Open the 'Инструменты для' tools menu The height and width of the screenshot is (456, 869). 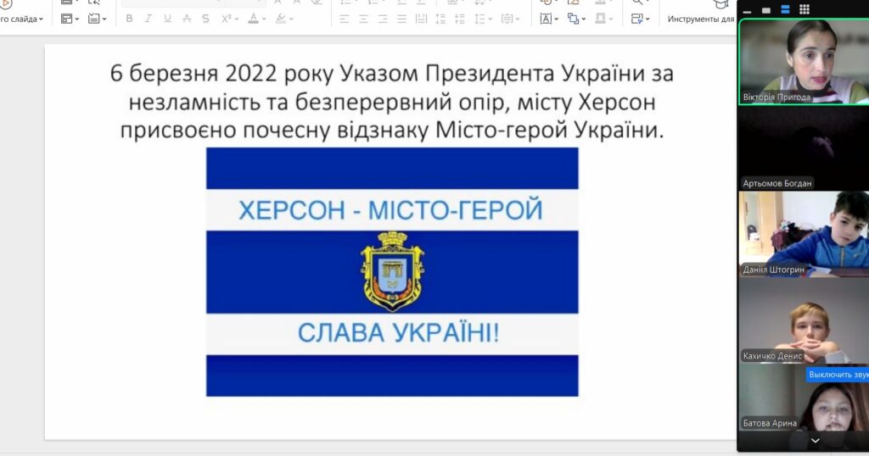click(701, 19)
